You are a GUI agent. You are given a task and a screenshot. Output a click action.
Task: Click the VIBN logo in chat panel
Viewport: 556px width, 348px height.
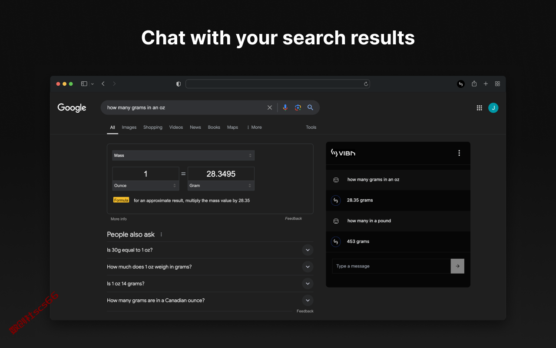coord(343,153)
